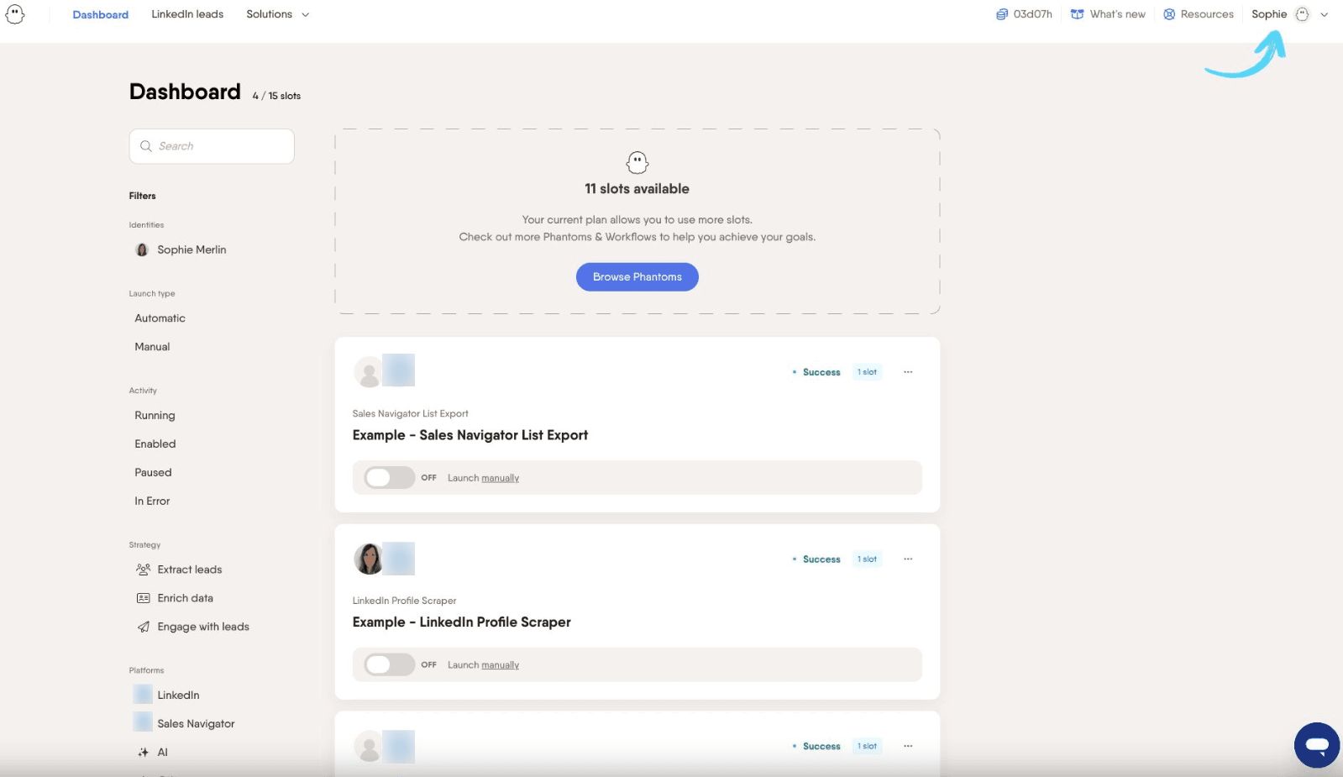Click the Search input field
This screenshot has height=777, width=1343.
pyautogui.click(x=212, y=146)
